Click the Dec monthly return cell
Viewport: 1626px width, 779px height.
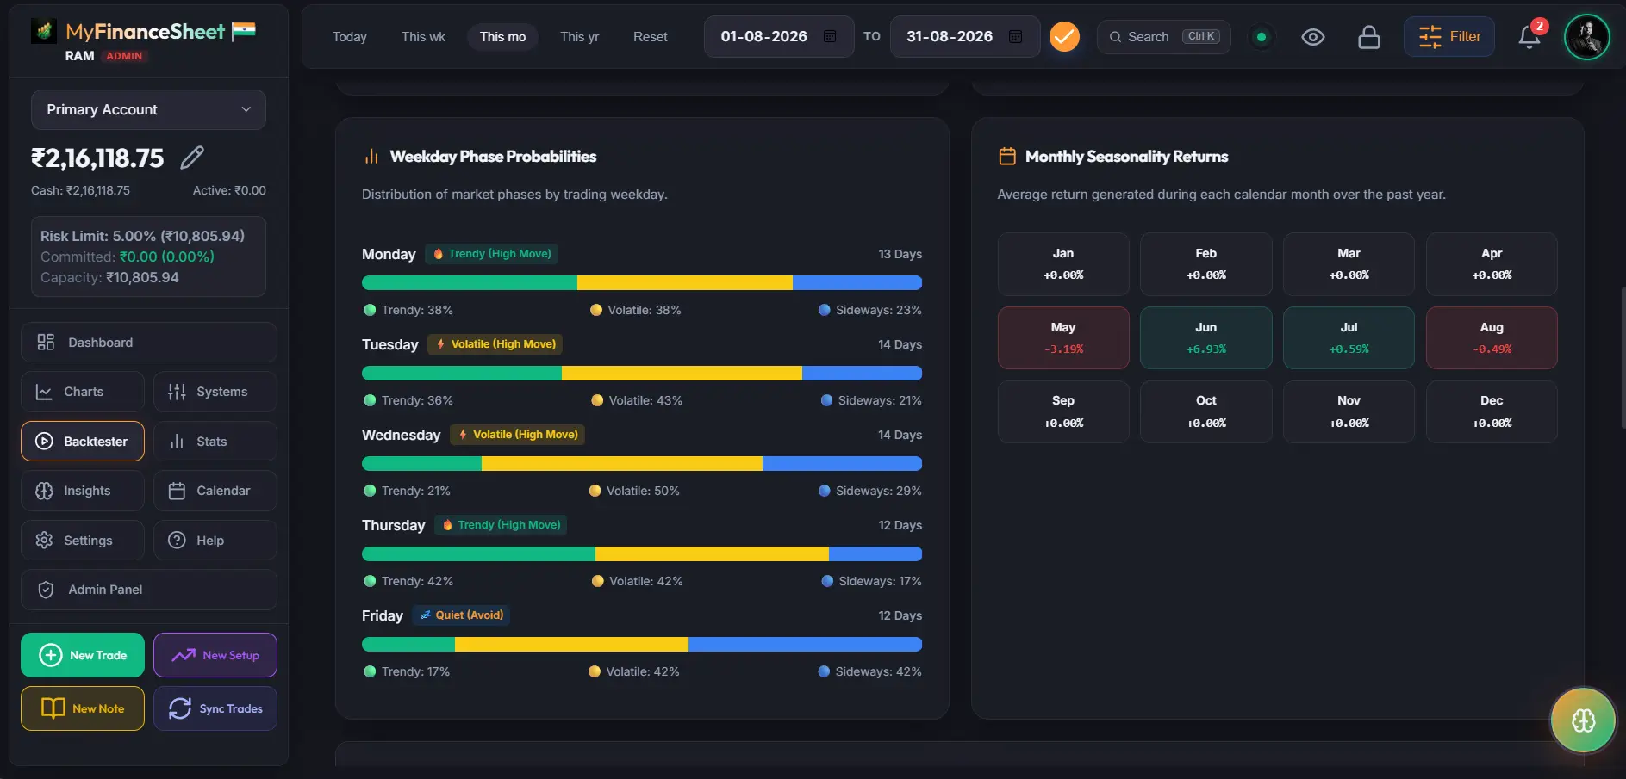pyautogui.click(x=1492, y=411)
